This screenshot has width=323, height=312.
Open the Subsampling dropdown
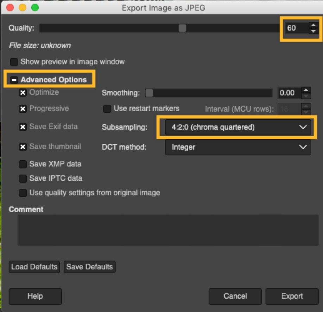pyautogui.click(x=238, y=127)
